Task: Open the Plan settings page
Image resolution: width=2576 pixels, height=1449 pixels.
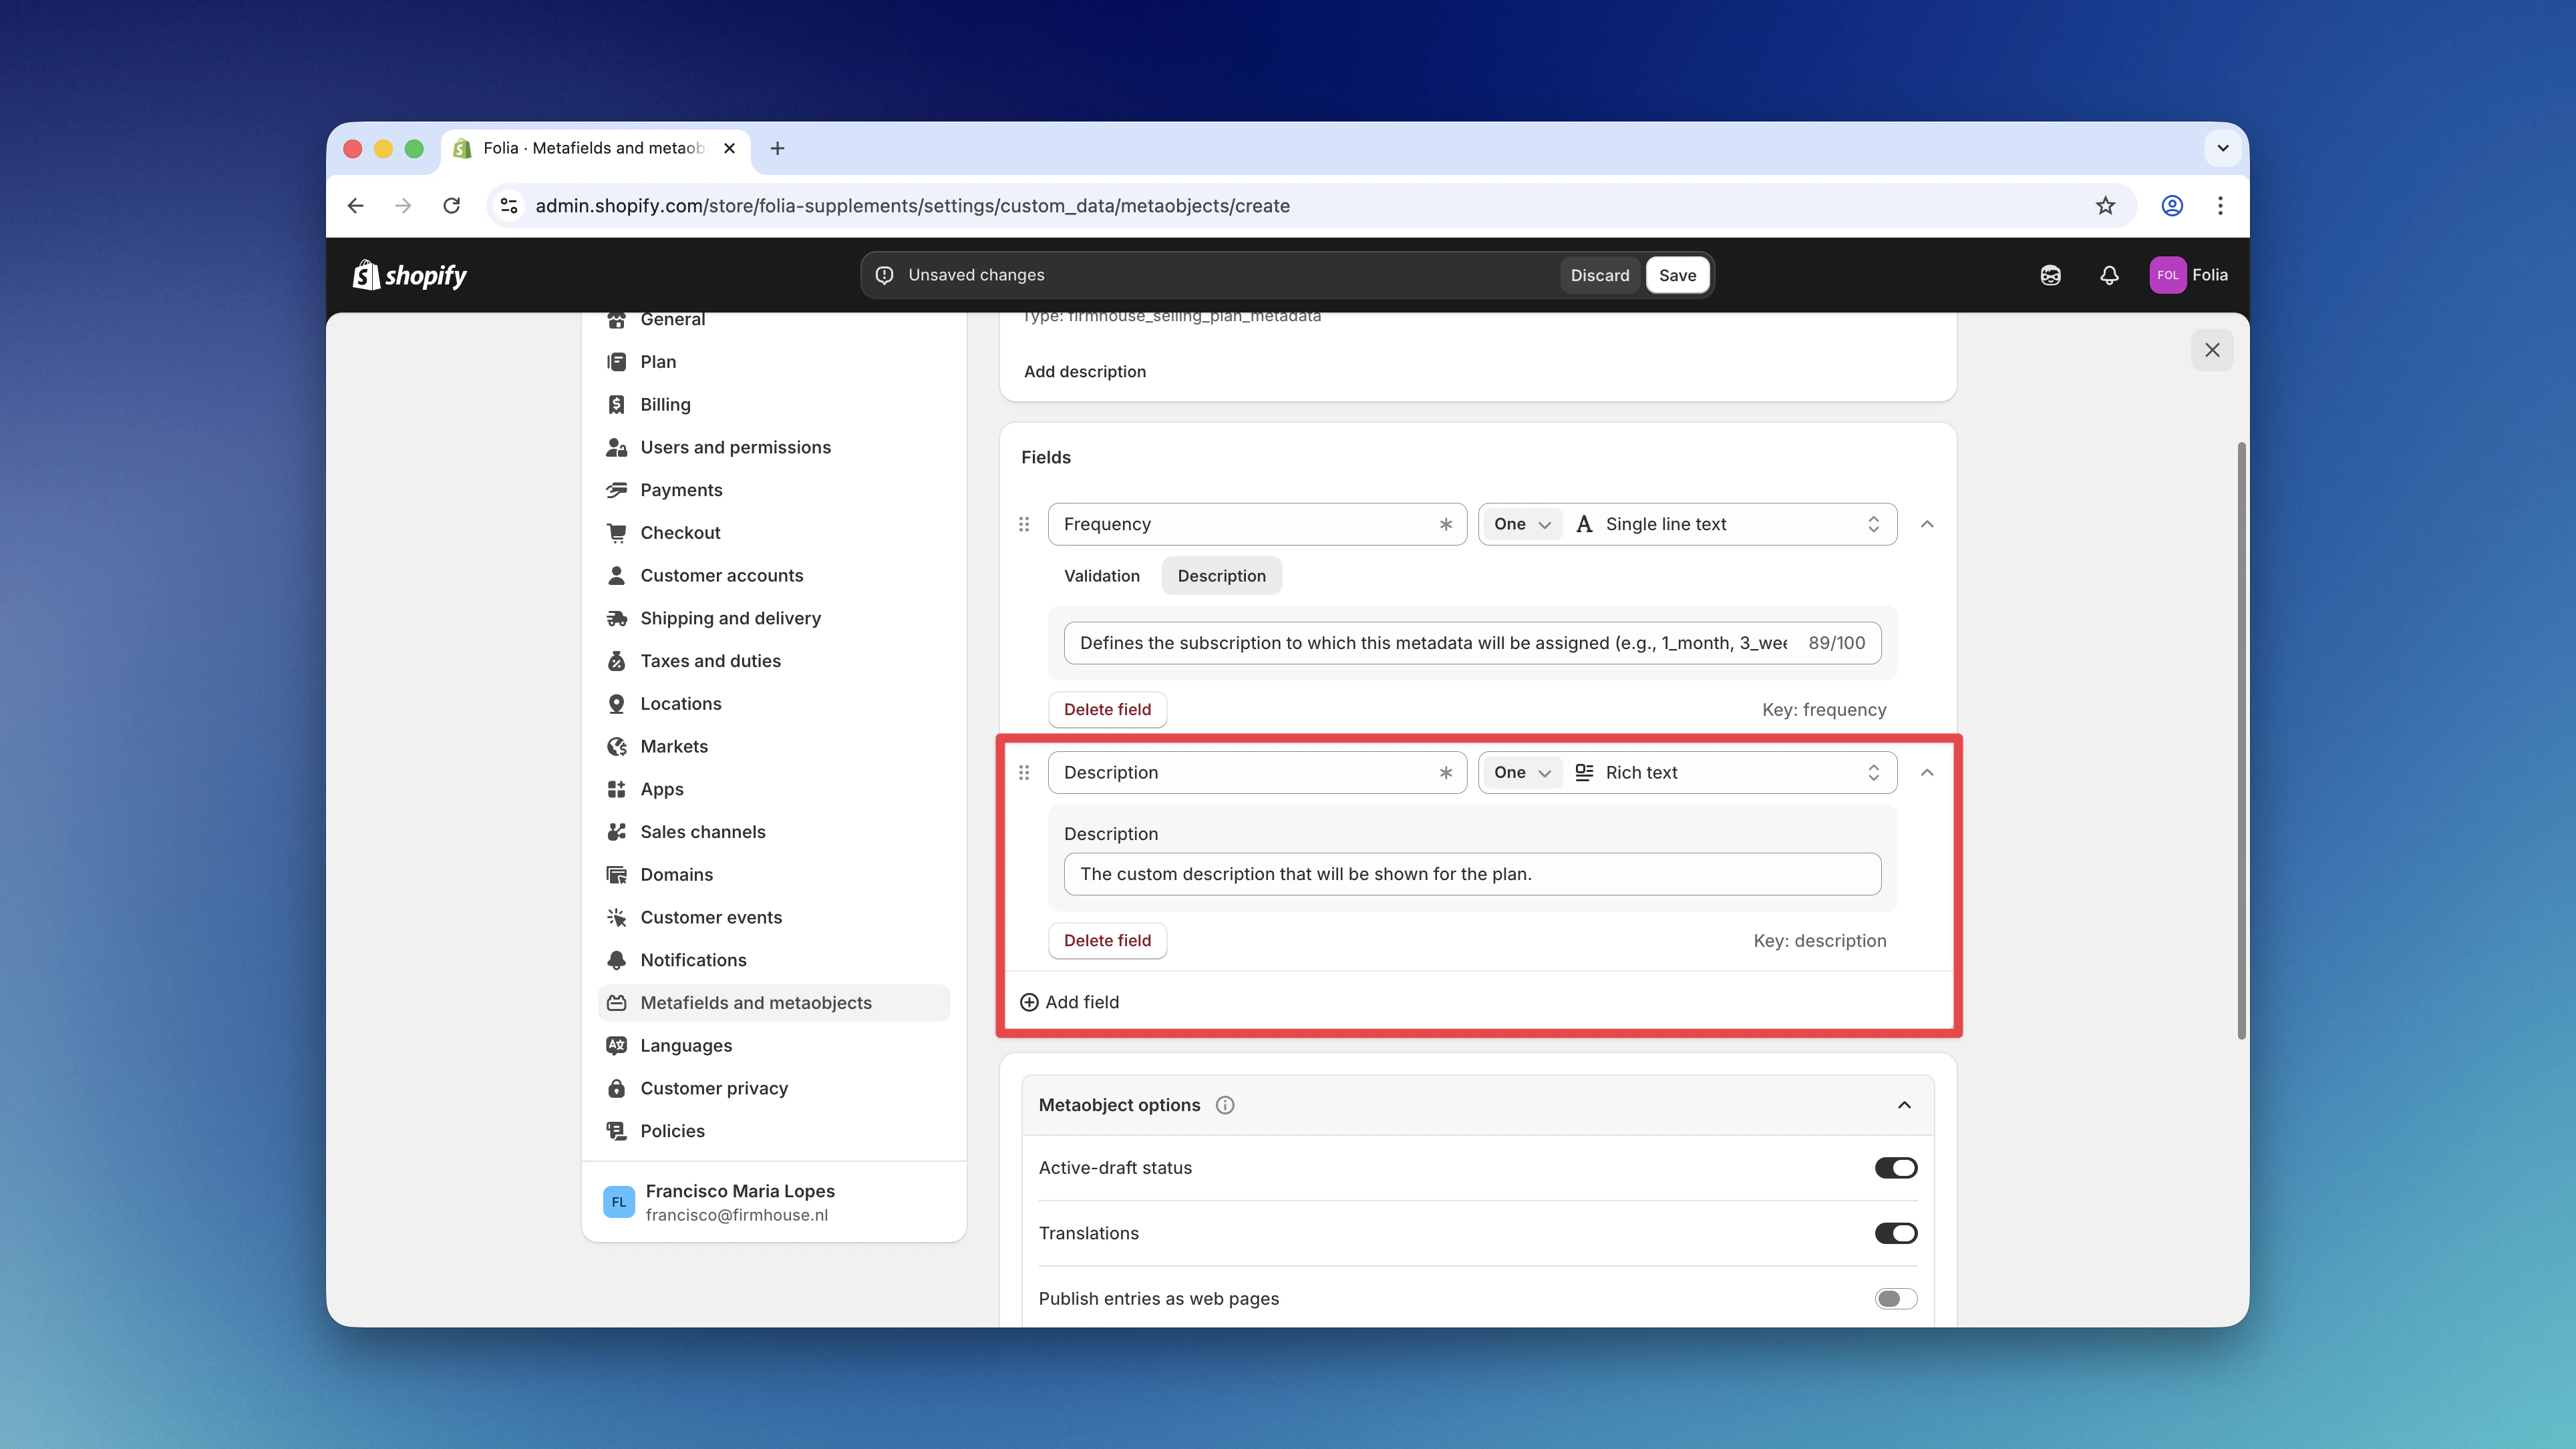Action: pyautogui.click(x=773, y=362)
